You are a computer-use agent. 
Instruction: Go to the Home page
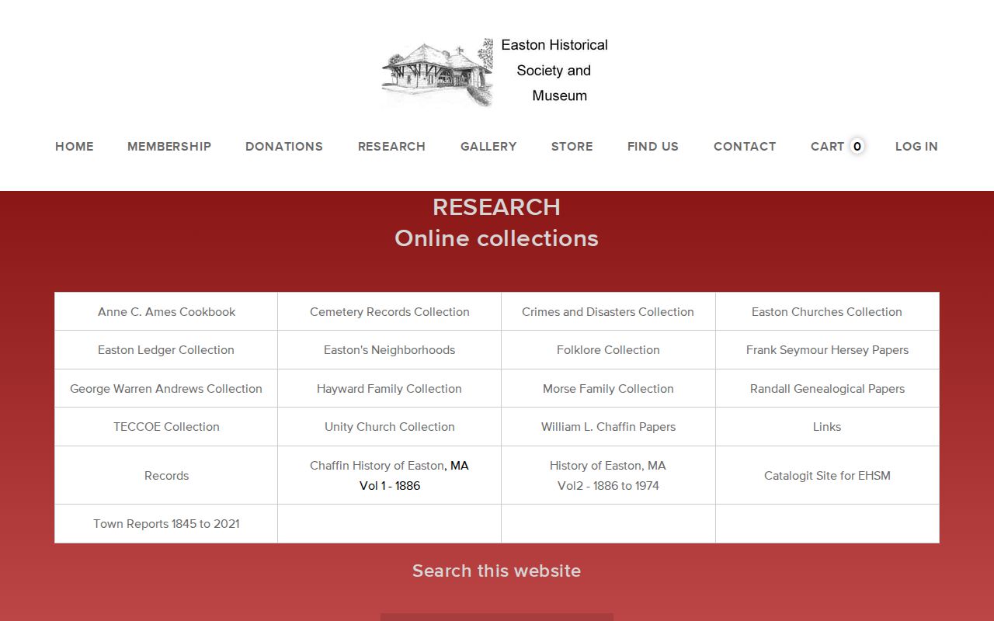tap(75, 146)
